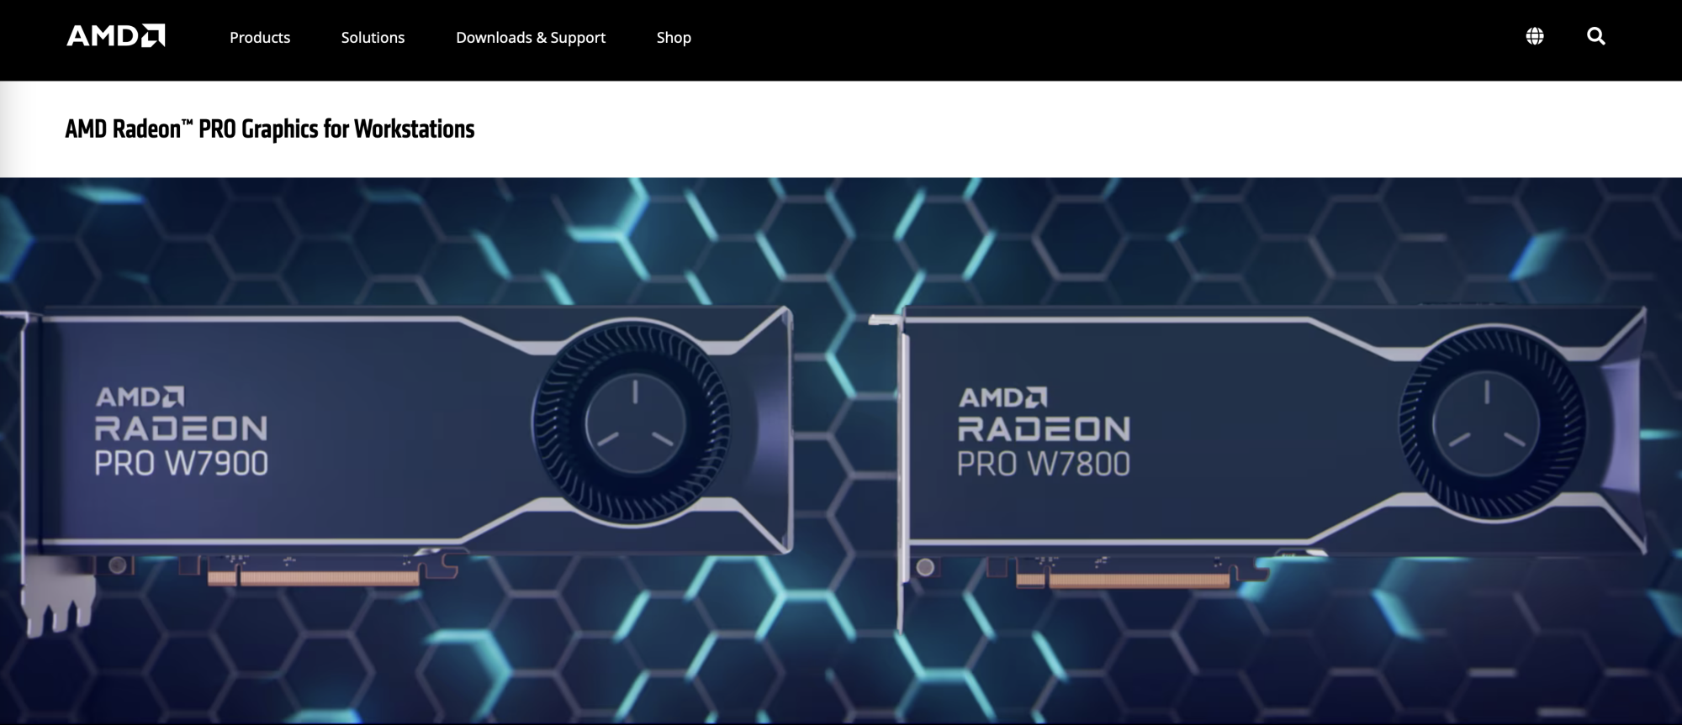Click the AMD logo in the header
This screenshot has width=1682, height=725.
coord(116,36)
